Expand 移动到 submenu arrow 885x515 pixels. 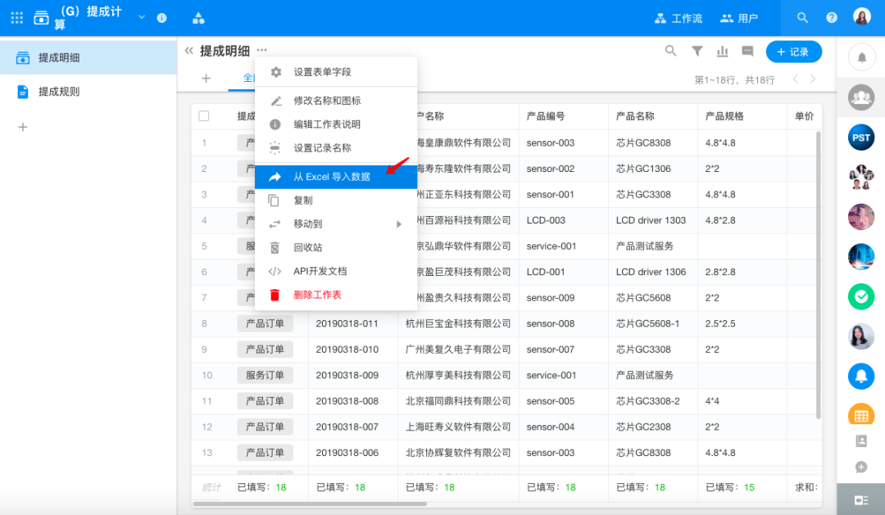pos(399,224)
